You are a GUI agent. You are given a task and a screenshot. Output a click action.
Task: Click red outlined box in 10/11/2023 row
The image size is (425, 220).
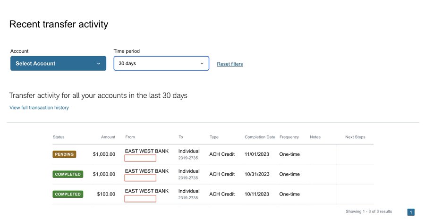pyautogui.click(x=140, y=198)
